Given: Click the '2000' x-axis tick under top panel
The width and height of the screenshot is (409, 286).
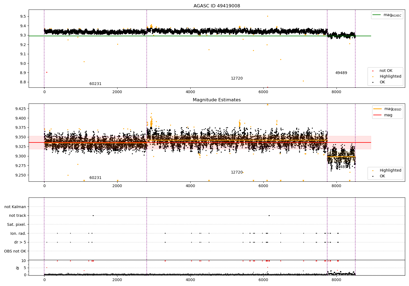Looking at the screenshot, I should [117, 92].
